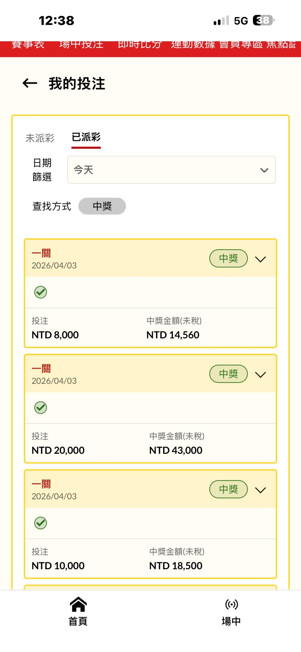This screenshot has width=301, height=652.
Task: Tap 中獎 badge on first bet card
Action: [229, 258]
